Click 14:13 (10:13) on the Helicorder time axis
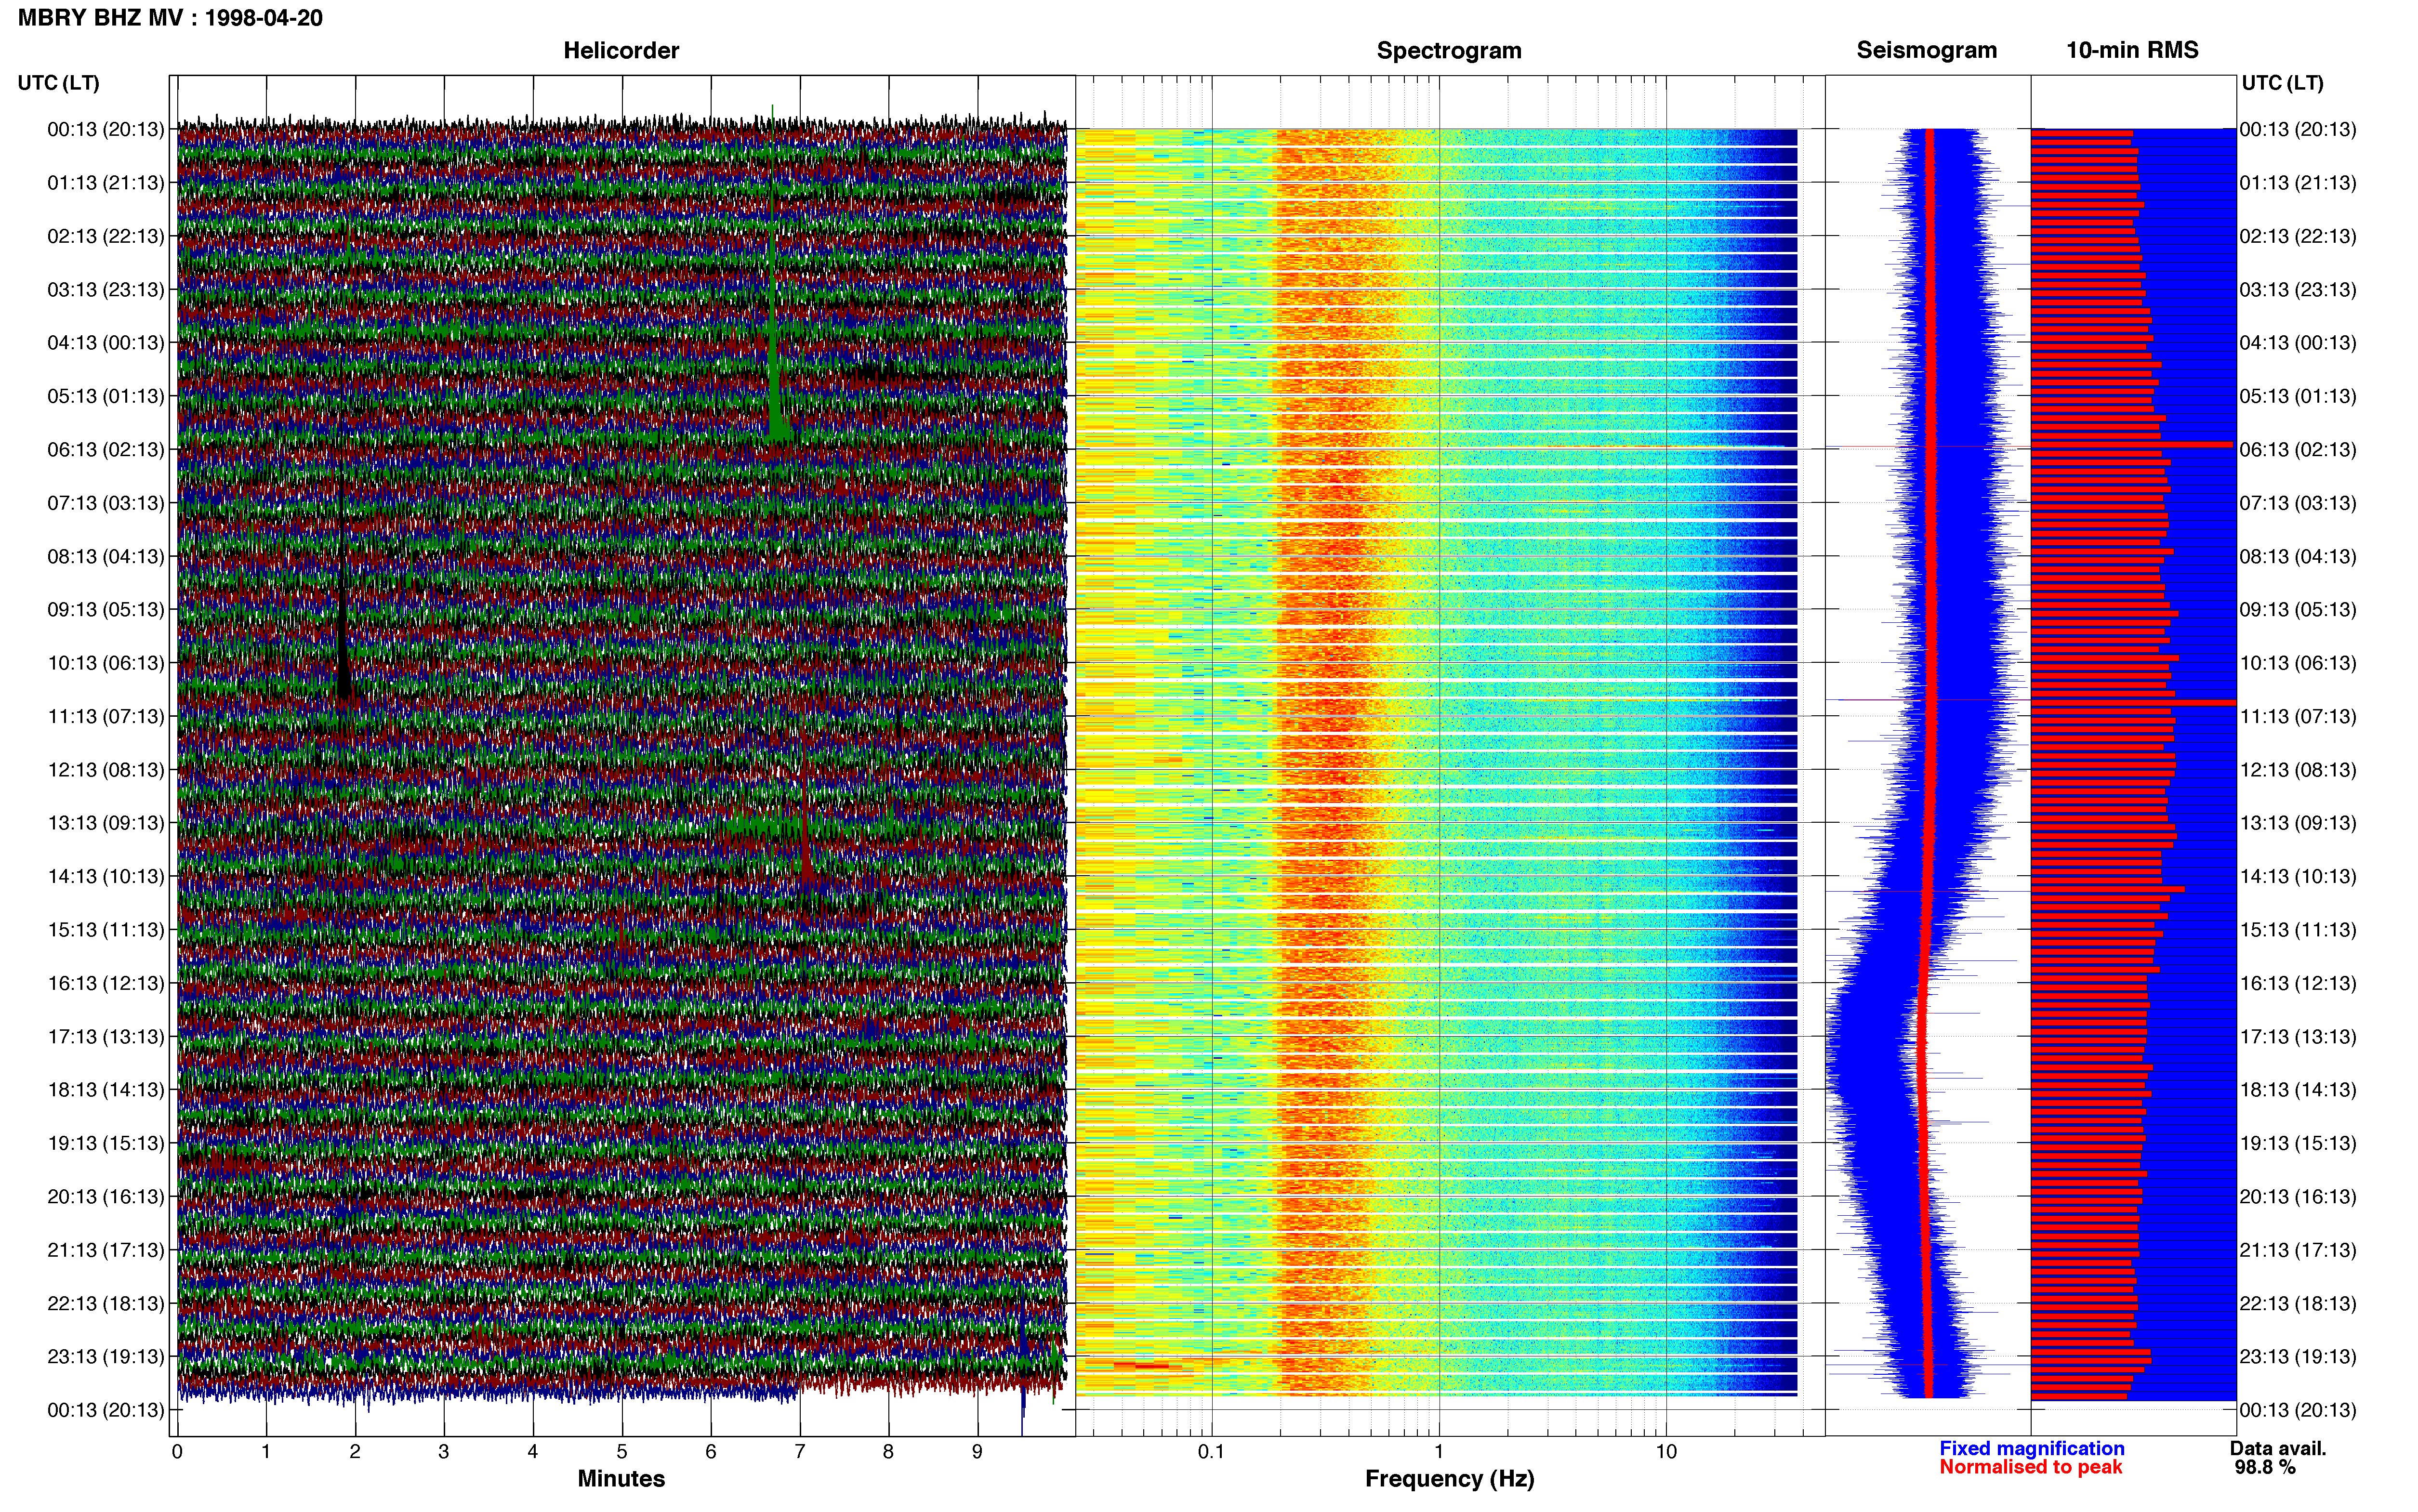This screenshot has height=1512, width=2418. [106, 877]
